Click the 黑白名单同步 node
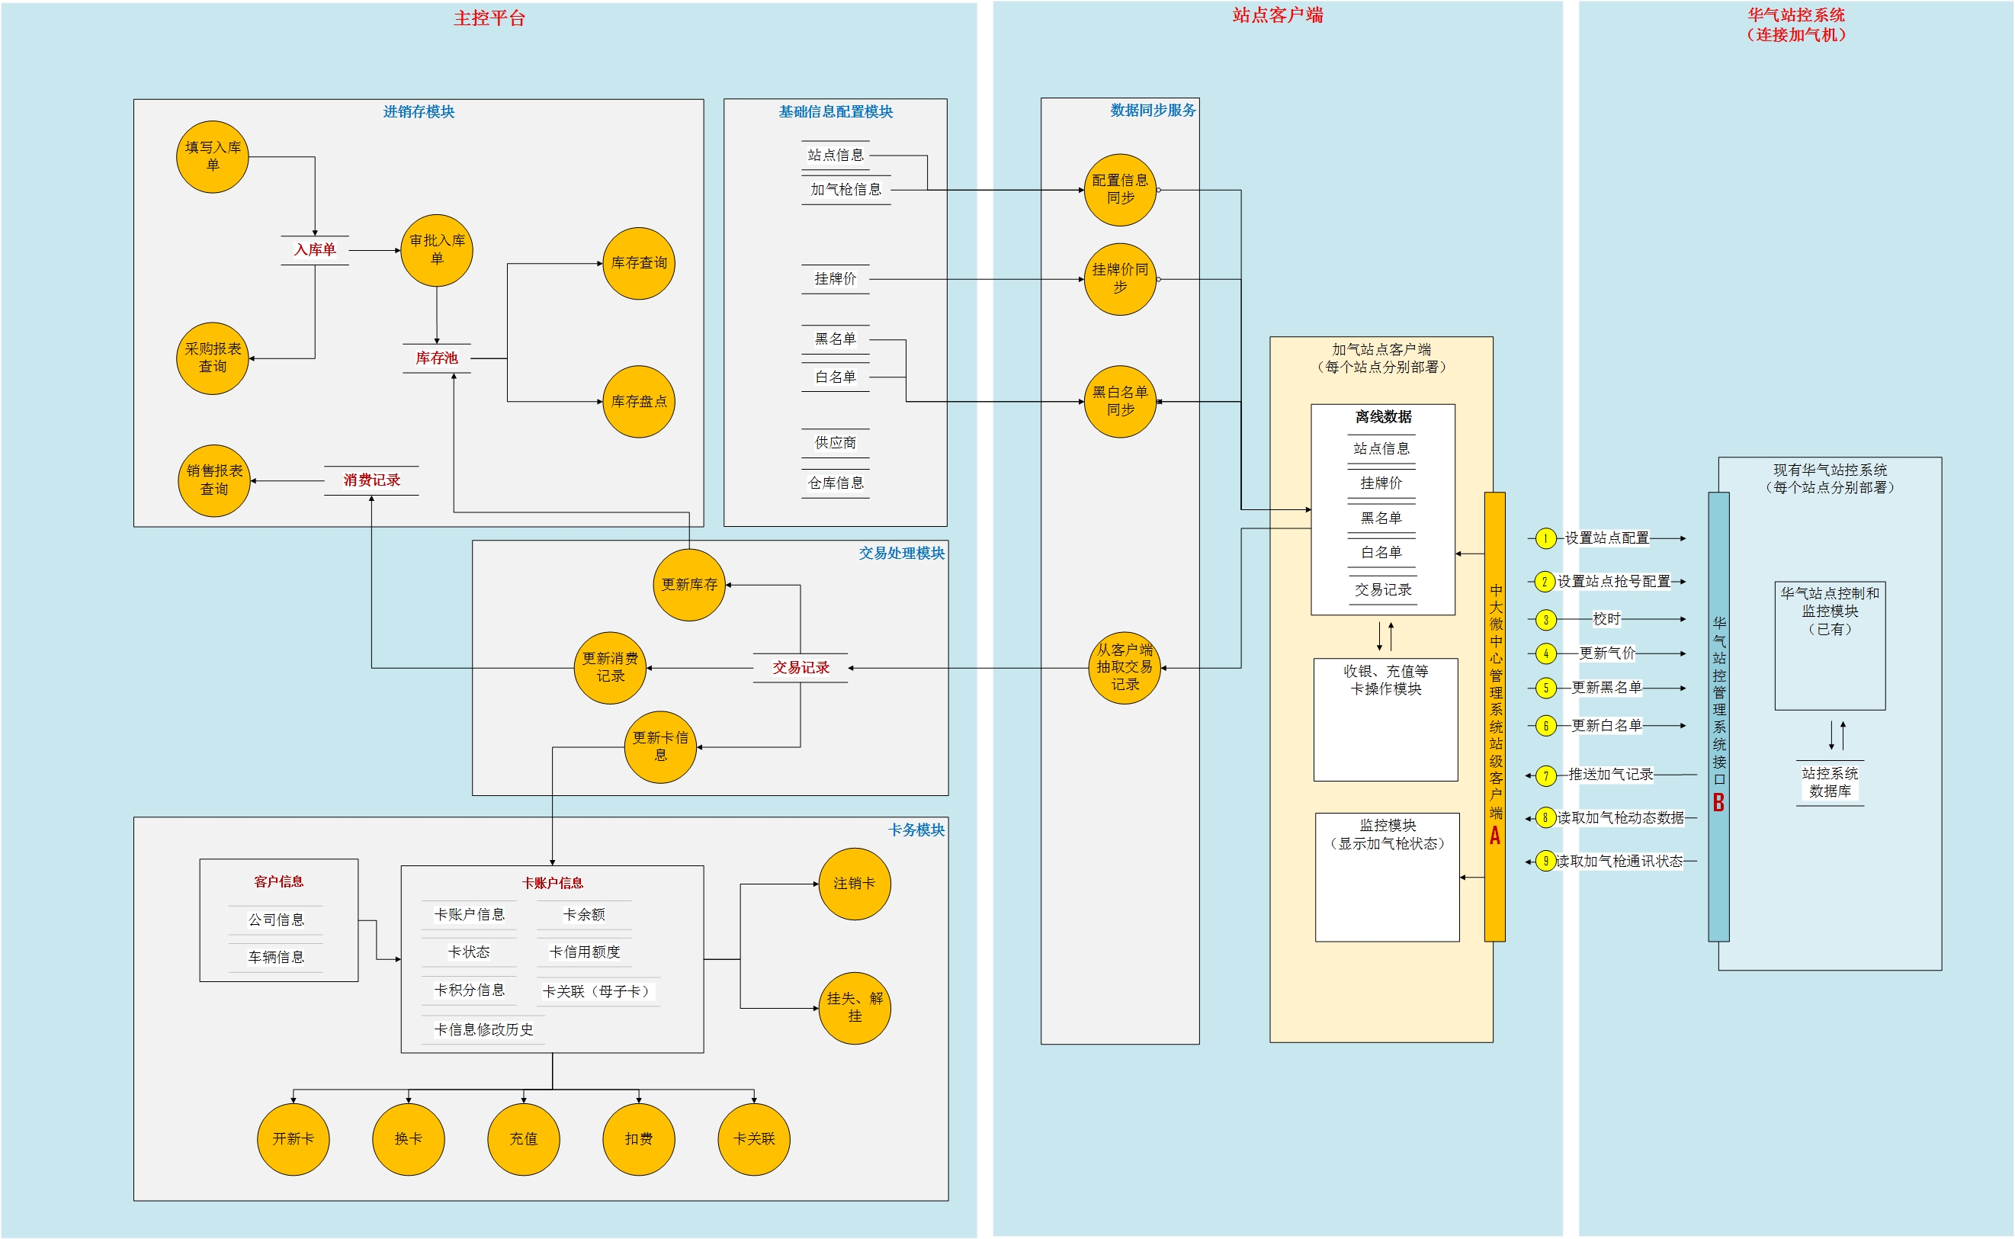The image size is (2015, 1239). (x=1120, y=401)
